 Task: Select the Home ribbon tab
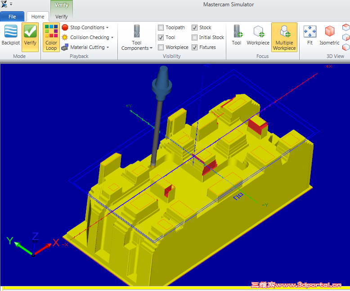coord(38,17)
